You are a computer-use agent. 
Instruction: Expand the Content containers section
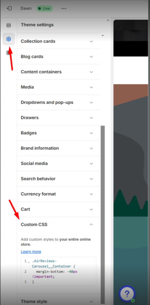[x=59, y=72]
